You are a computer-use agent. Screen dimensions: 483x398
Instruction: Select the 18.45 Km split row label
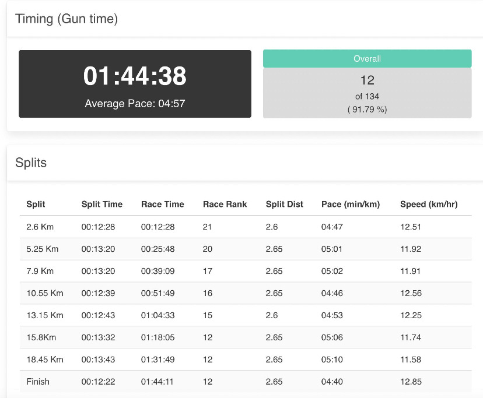(45, 360)
